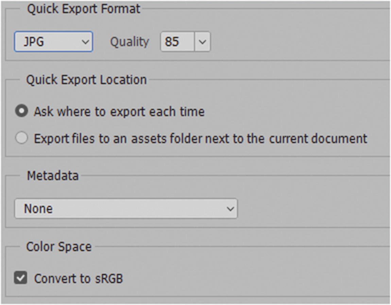391x305 pixels.
Task: Uncheck the Convert to sRGB checkbox
Action: click(x=21, y=278)
